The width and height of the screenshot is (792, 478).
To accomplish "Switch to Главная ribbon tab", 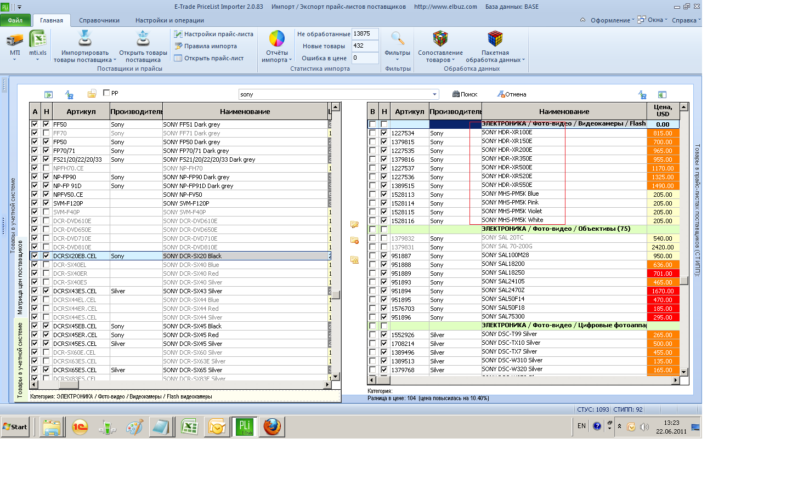I will coord(52,20).
